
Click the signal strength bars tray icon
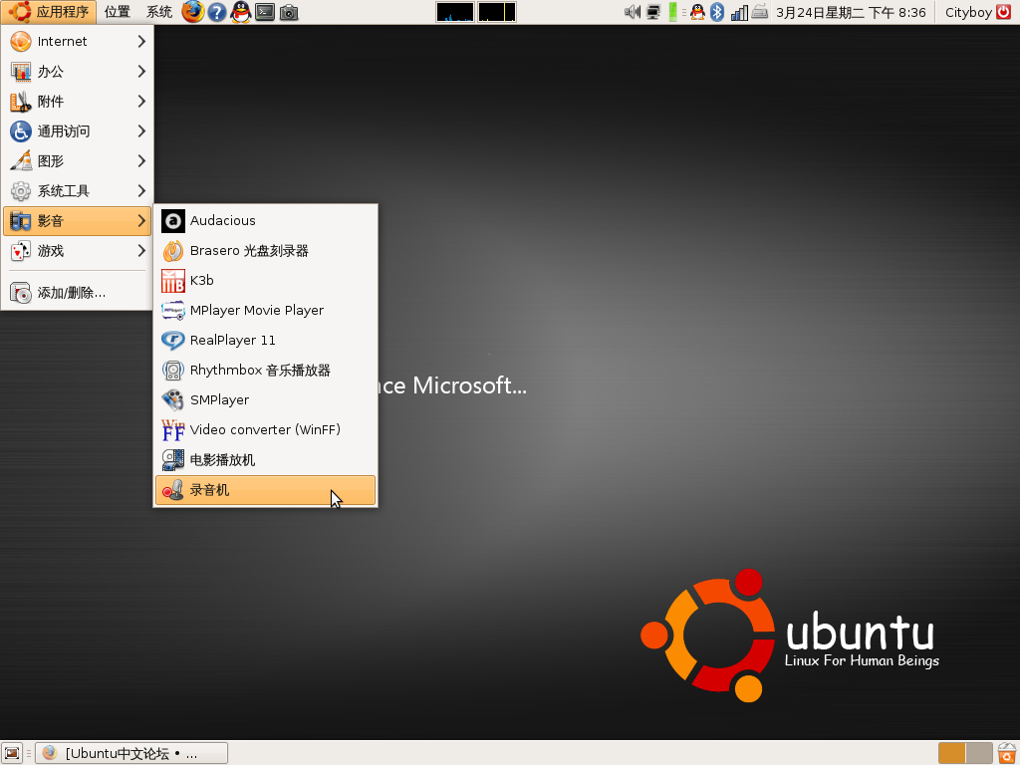pos(739,12)
